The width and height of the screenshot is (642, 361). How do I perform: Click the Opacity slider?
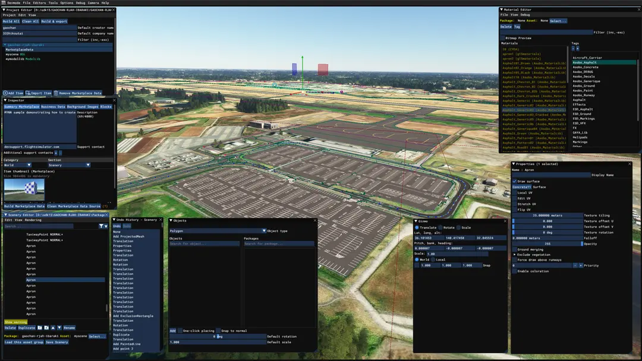tap(547, 243)
